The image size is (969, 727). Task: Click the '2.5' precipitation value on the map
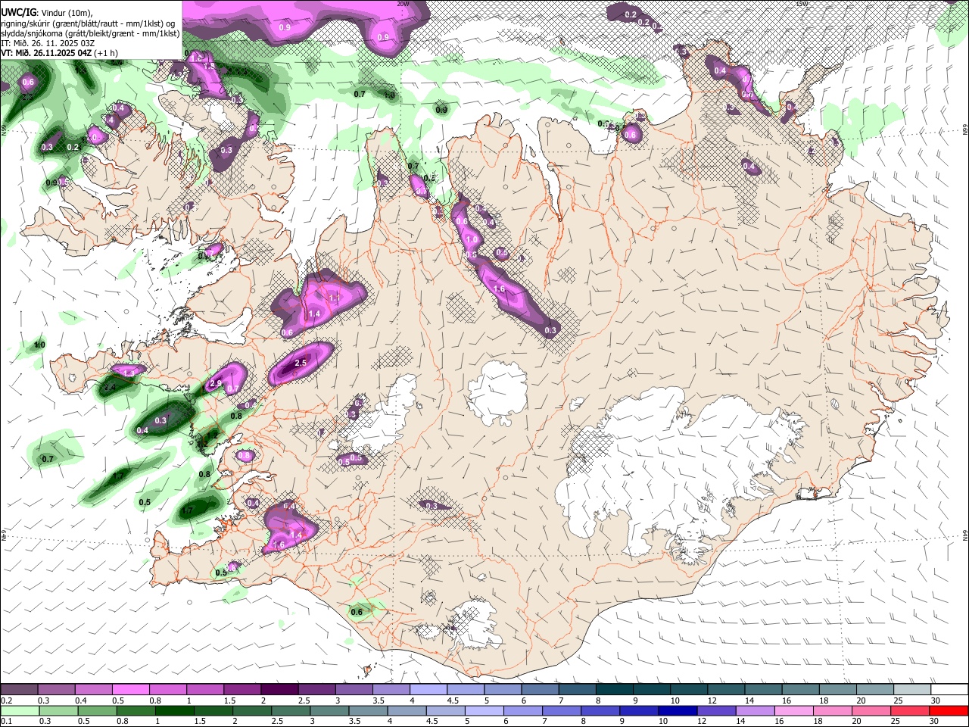pyautogui.click(x=301, y=363)
